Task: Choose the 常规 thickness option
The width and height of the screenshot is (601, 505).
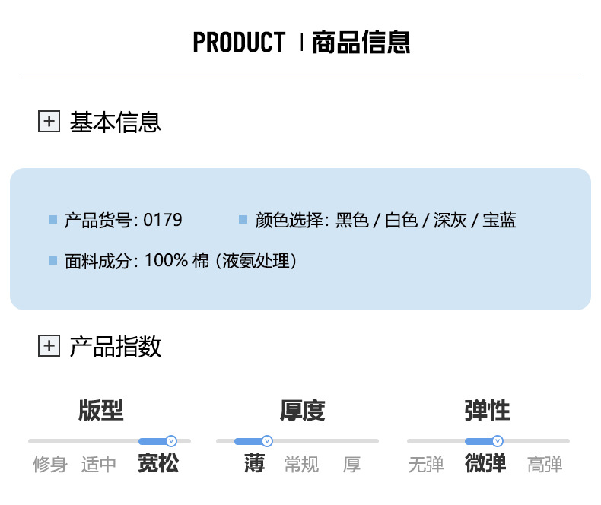Action: (x=301, y=464)
